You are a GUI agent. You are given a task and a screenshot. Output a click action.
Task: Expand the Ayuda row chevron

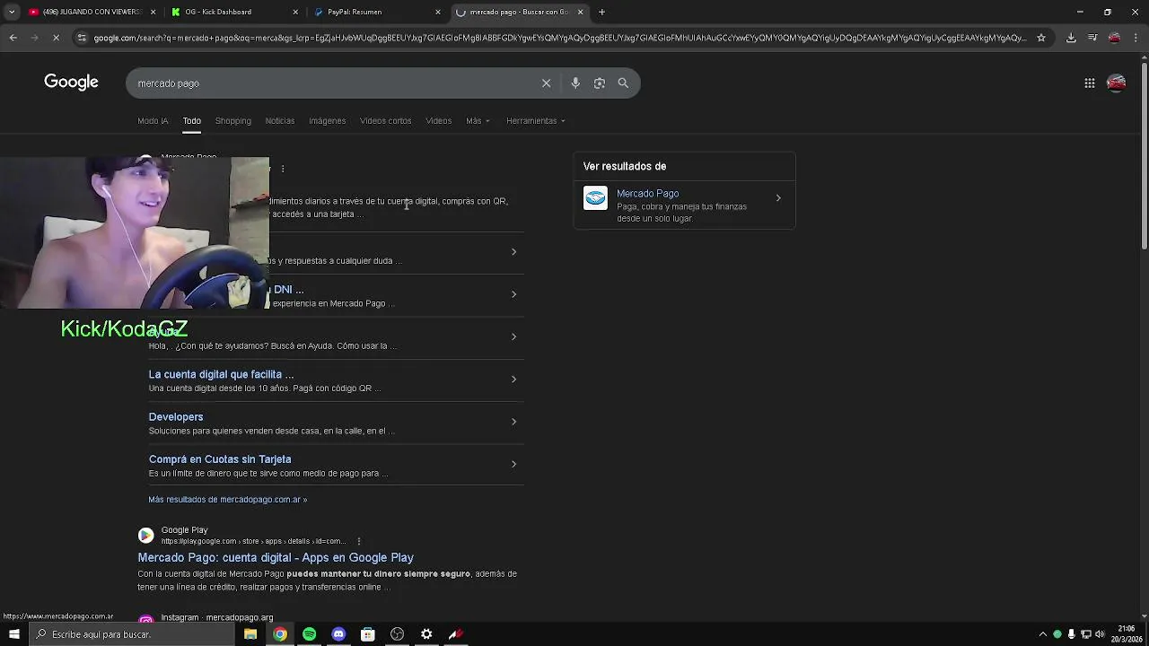point(513,336)
